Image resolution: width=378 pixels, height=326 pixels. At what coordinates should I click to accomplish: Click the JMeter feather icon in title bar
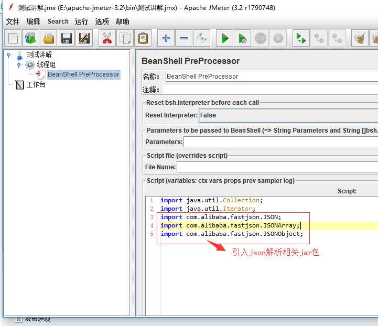tap(11, 7)
